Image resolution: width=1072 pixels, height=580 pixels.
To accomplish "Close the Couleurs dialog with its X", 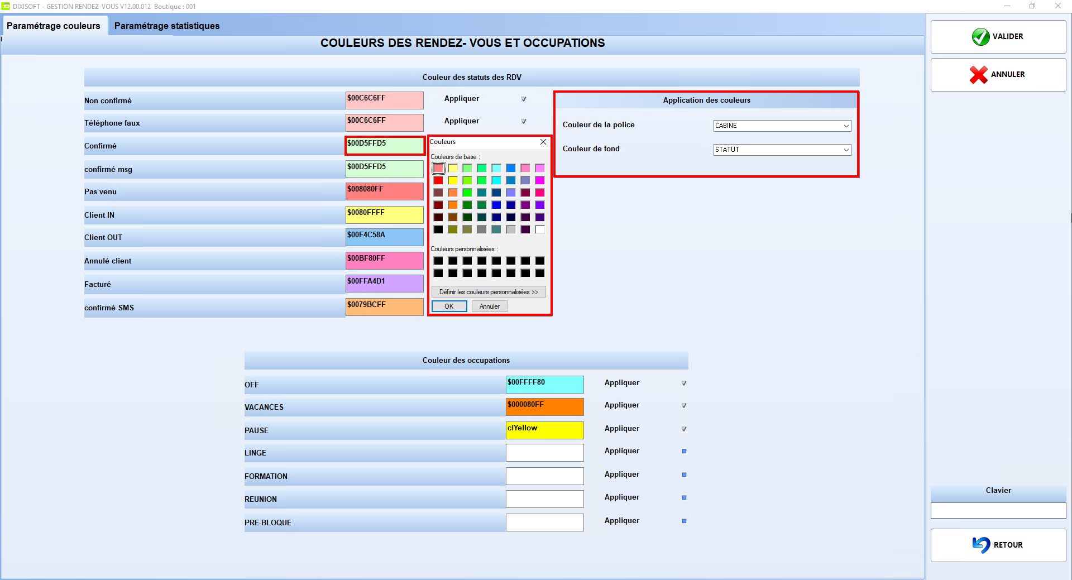I will (543, 142).
